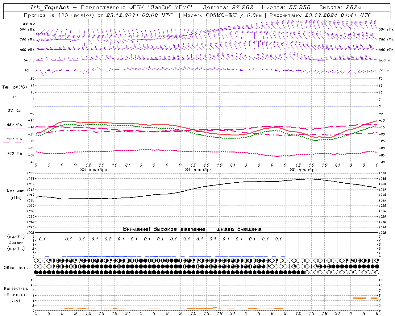
Task: Click the Модель COSMO-RU / 6.6км label
Action: pyautogui.click(x=222, y=15)
